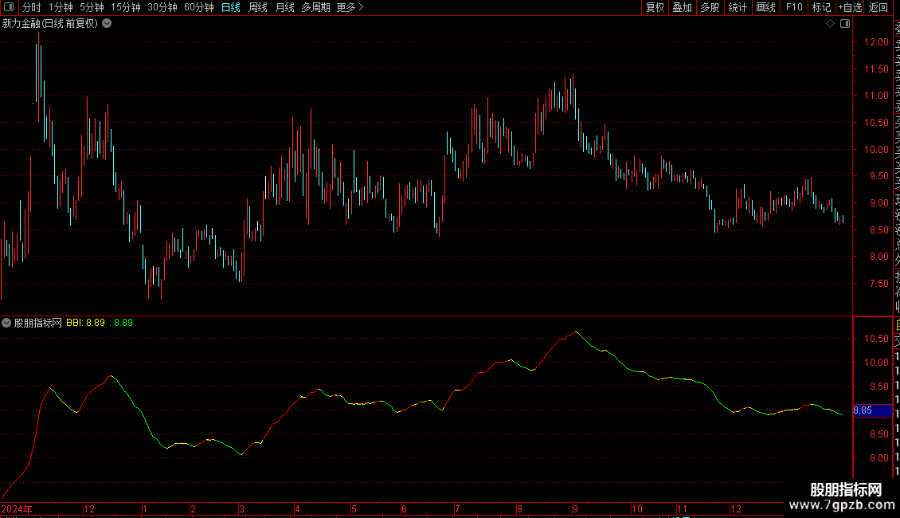
Task: Click the 2024年 date axis label
Action: [17, 509]
